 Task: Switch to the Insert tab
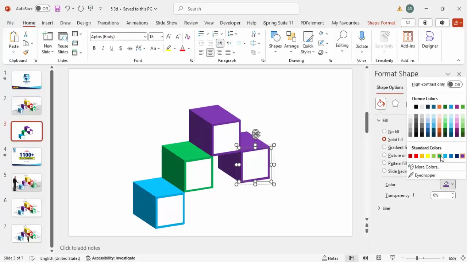click(47, 23)
